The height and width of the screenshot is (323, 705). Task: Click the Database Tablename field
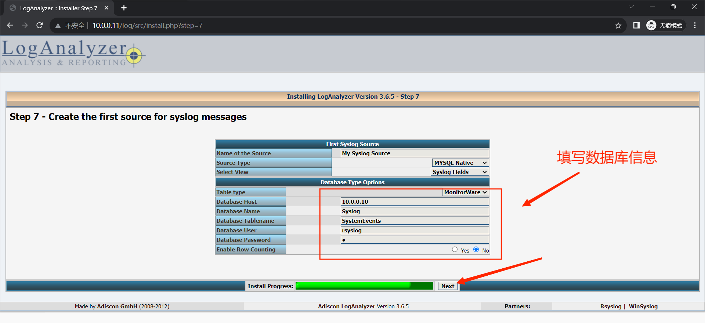click(415, 221)
